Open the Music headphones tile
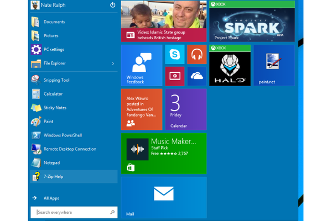This screenshot has width=332, height=221. pyautogui.click(x=196, y=54)
